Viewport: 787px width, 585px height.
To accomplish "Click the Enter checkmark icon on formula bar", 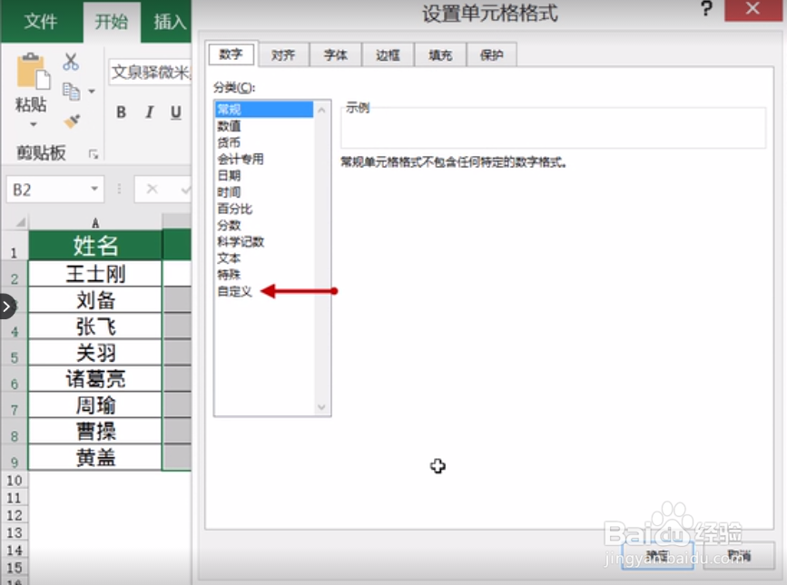I will (185, 189).
